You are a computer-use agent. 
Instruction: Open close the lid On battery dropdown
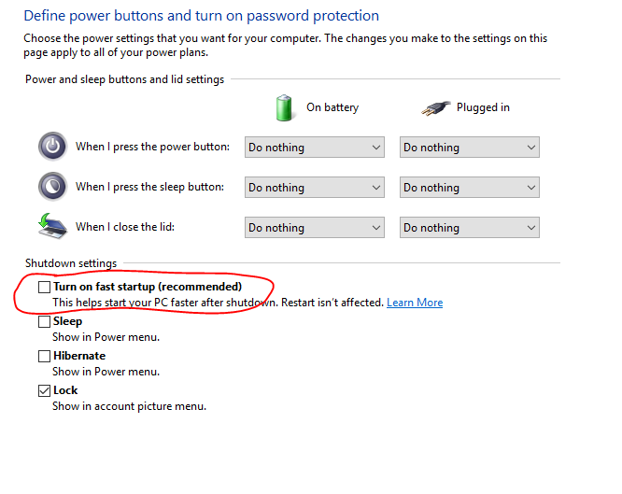(315, 228)
